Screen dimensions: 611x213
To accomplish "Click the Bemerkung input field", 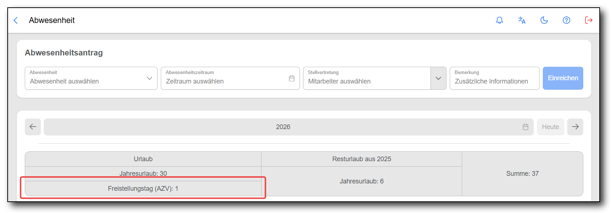I will (495, 78).
